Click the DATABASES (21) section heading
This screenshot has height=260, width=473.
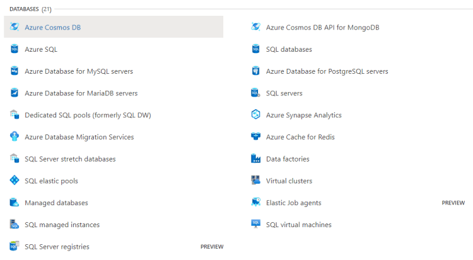pyautogui.click(x=30, y=9)
